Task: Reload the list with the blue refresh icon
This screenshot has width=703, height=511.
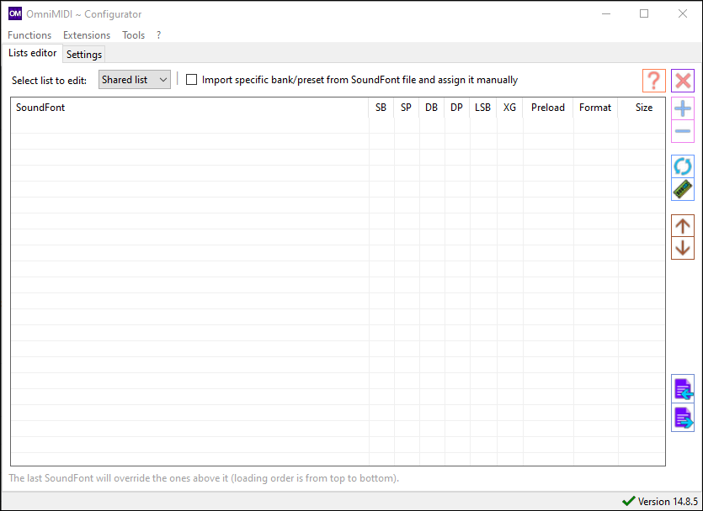Action: tap(683, 166)
